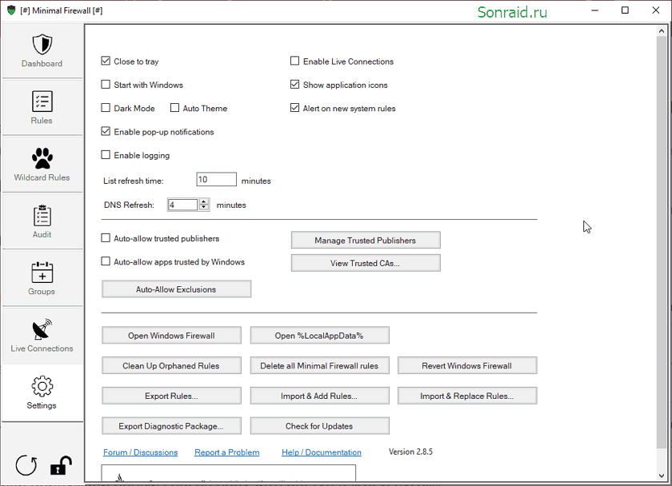Enable Start with Windows
This screenshot has height=486, width=672.
pyautogui.click(x=106, y=85)
